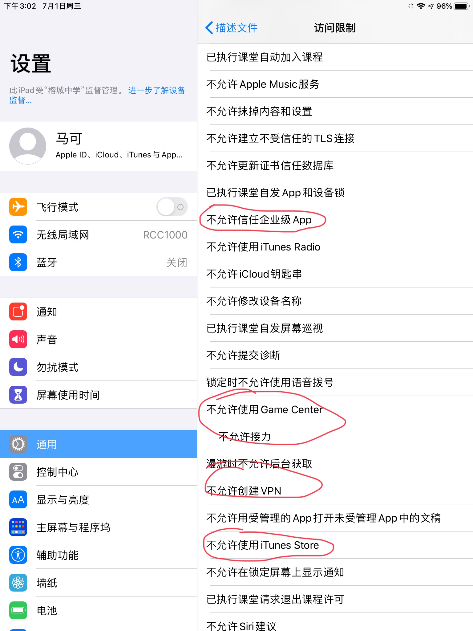Screen dimensions: 473x631
Task: Open Control Center icon
Action: (18, 472)
